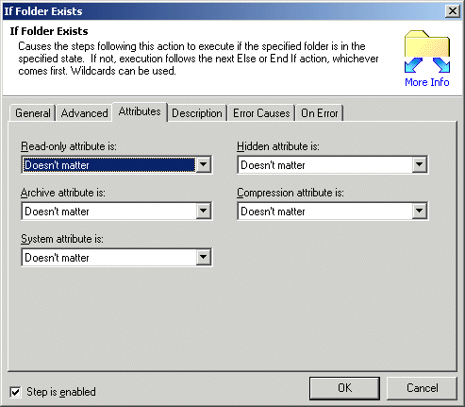
Task: Open the Archive attribute dropdown arrow
Action: coord(203,211)
